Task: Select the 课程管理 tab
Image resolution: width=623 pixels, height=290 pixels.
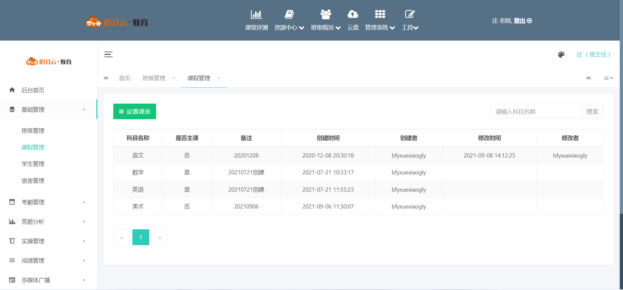Action: [199, 78]
